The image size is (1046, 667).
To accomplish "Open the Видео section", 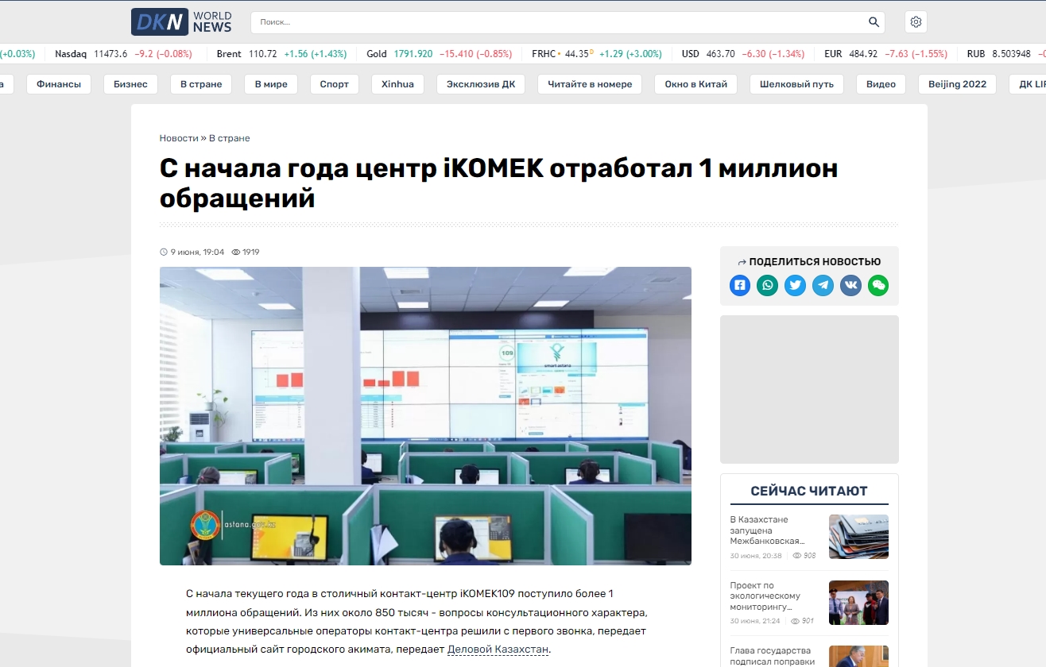I will [881, 84].
